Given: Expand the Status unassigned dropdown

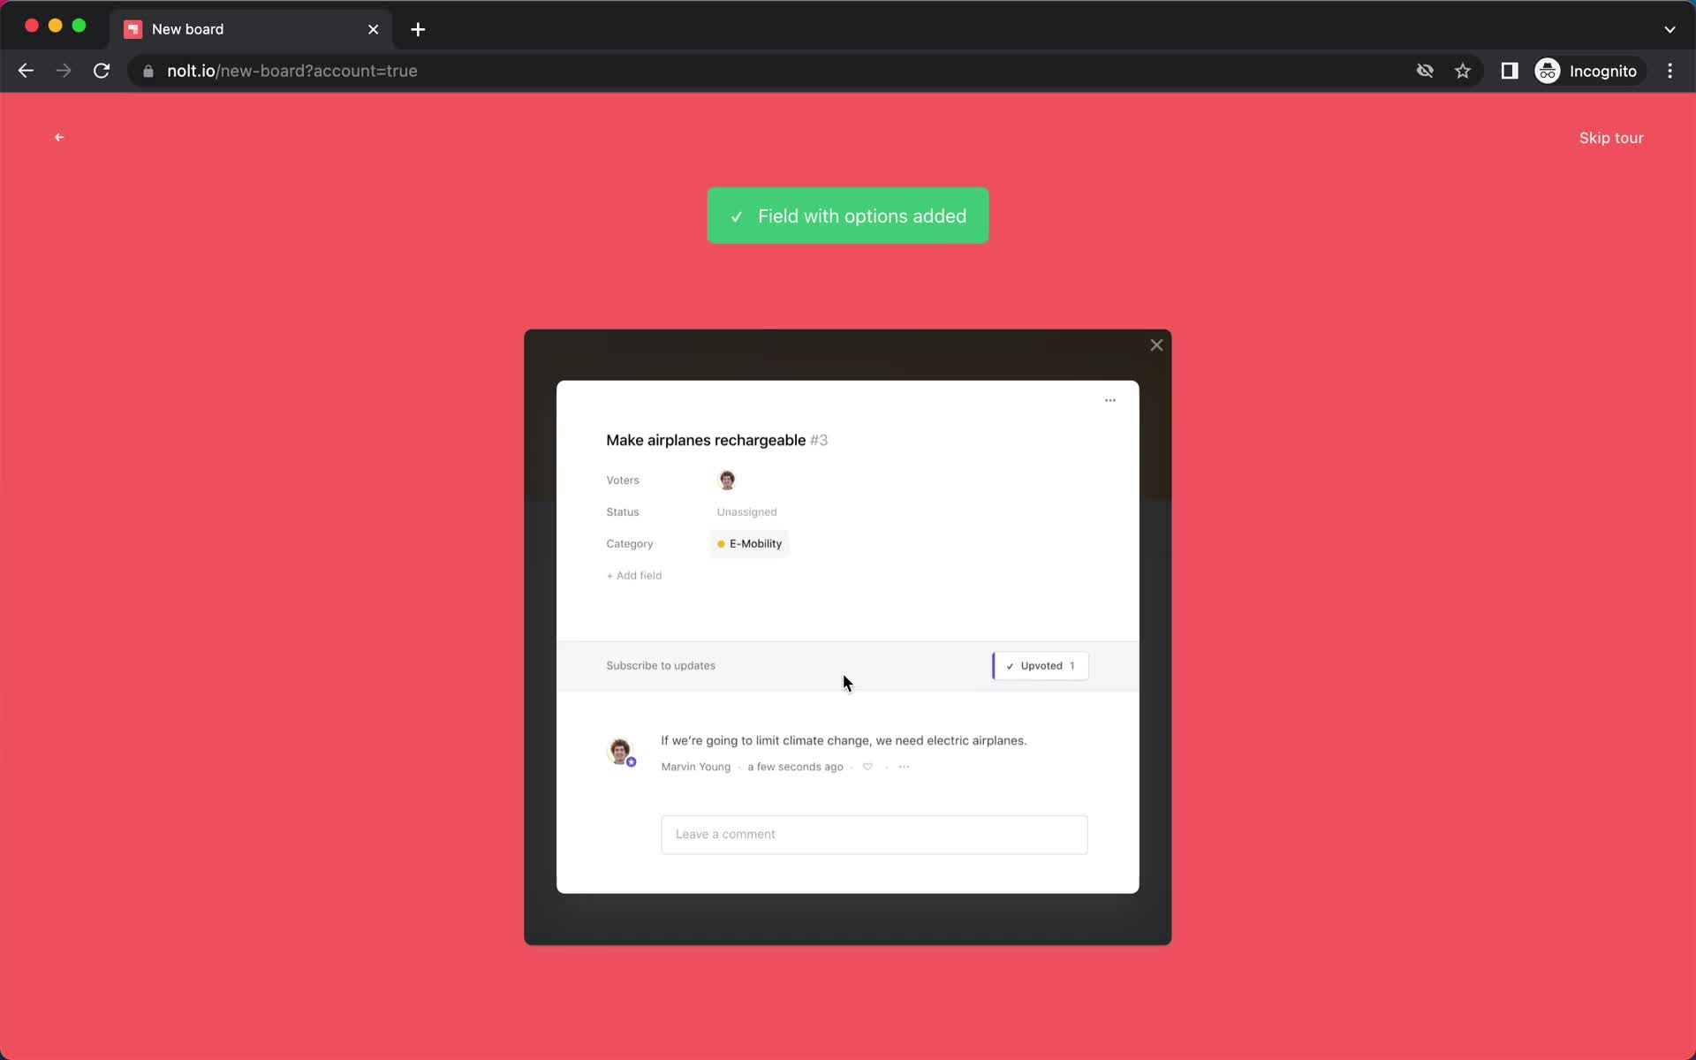Looking at the screenshot, I should tap(746, 511).
